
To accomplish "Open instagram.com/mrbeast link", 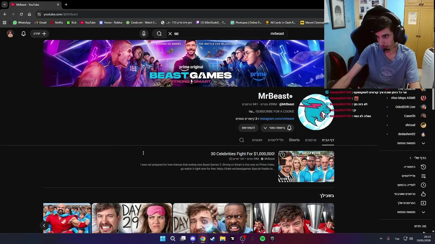I will click(277, 119).
